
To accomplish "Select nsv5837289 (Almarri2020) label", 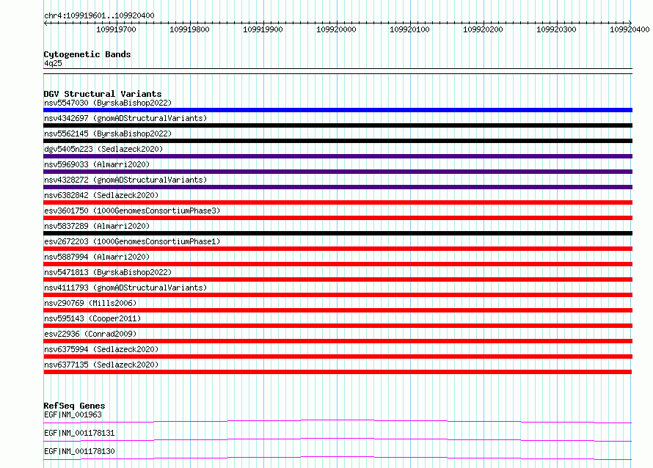I will [x=97, y=226].
